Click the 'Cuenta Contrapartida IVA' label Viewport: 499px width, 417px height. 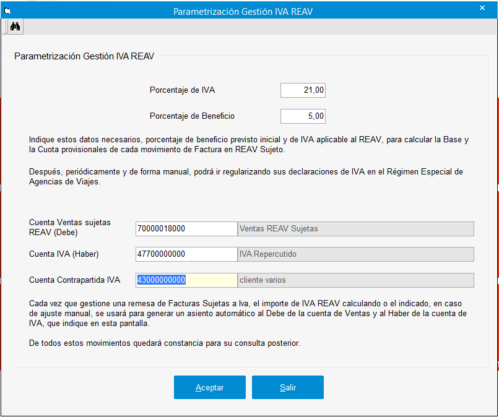[74, 280]
